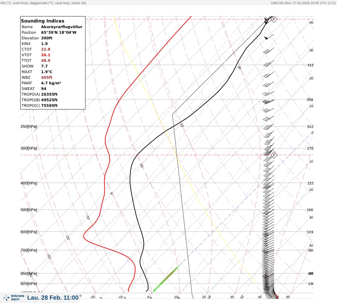The width and height of the screenshot is (337, 303).
Task: Click the 925[hPa] pressure label
Action: pos(29,283)
